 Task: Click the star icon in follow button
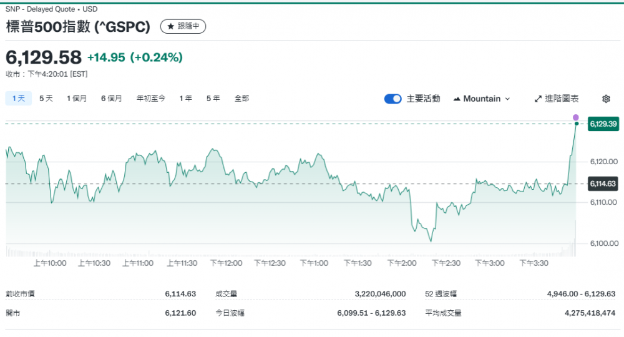pos(170,26)
